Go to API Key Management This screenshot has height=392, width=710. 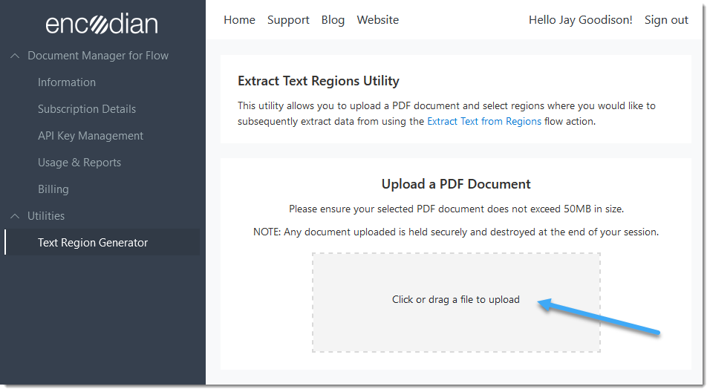(x=90, y=136)
